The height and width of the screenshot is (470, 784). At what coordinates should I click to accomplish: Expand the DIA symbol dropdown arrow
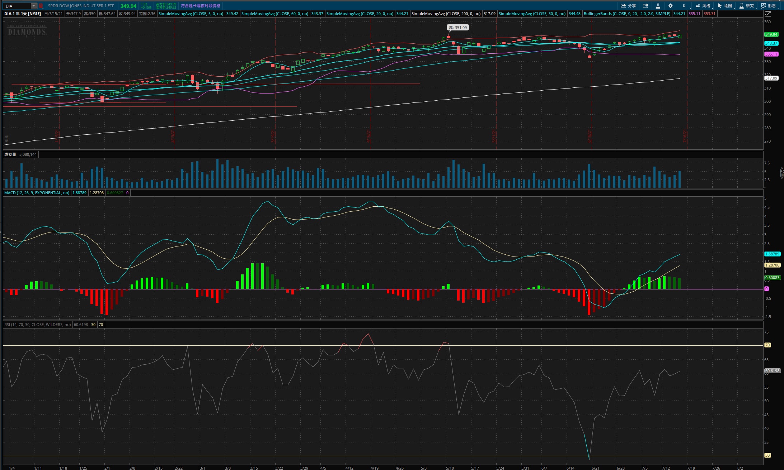33,6
